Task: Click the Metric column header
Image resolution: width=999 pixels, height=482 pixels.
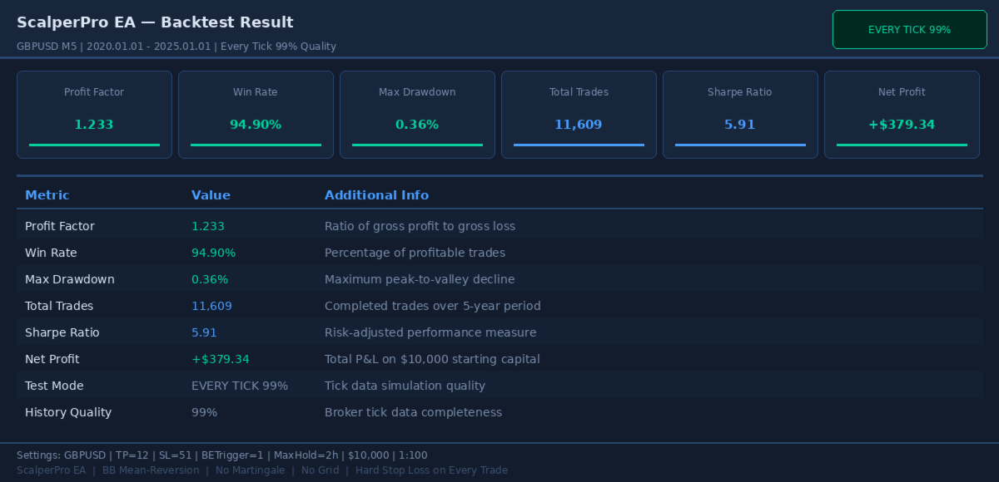Action: point(47,195)
